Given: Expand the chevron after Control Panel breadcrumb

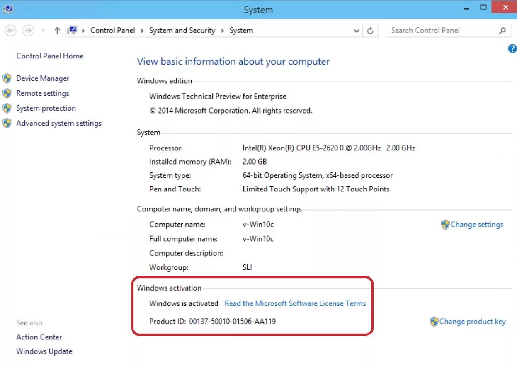Looking at the screenshot, I should pyautogui.click(x=142, y=31).
